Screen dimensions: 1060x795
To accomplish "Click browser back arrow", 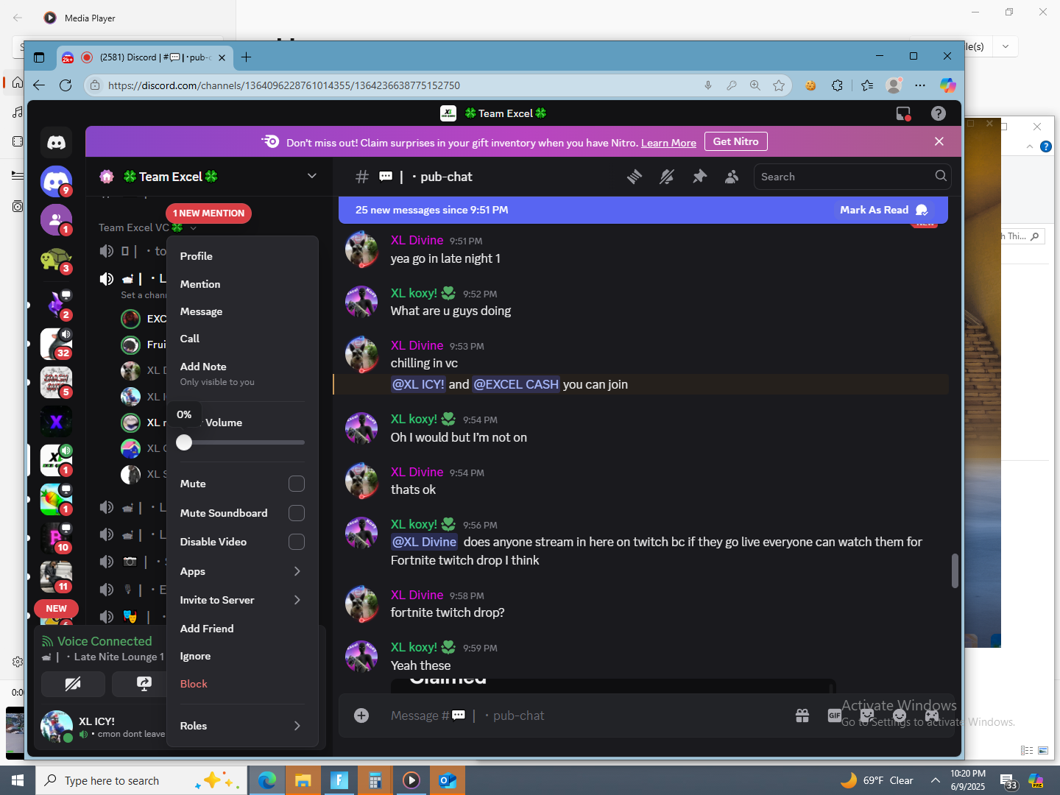I will 39,85.
